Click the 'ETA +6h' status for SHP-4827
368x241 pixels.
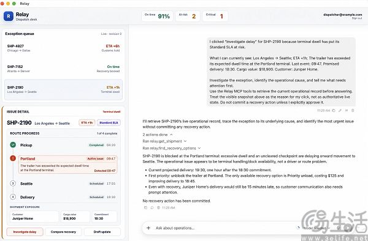coord(113,46)
